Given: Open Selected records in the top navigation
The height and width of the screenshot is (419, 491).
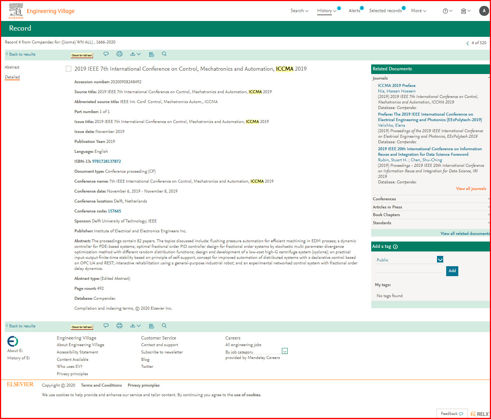Looking at the screenshot, I should coord(386,11).
